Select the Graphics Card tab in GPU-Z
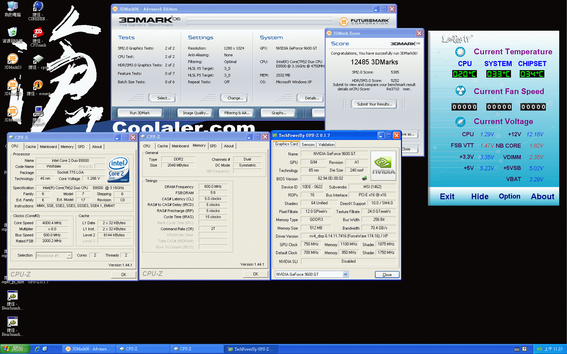 coord(286,144)
